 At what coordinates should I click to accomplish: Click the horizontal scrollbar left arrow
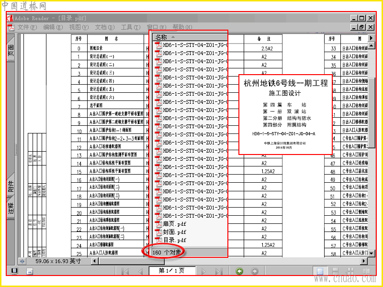coord(95,261)
